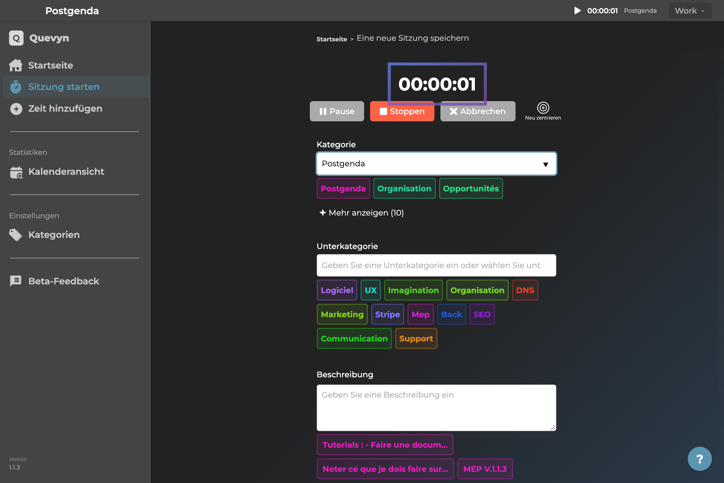
Task: Select the Stripe subcategory chip
Action: [x=387, y=314]
